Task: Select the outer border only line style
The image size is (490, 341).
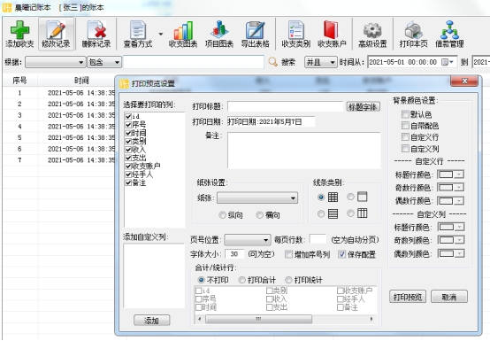Action: 362,197
